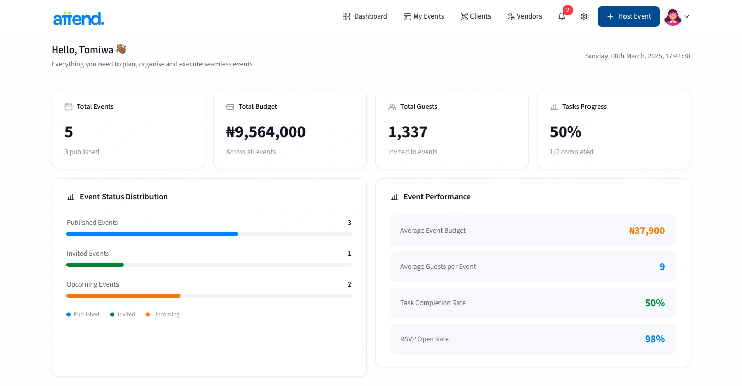Click the Published Events blue progress bar
The image size is (742, 386).
(152, 234)
